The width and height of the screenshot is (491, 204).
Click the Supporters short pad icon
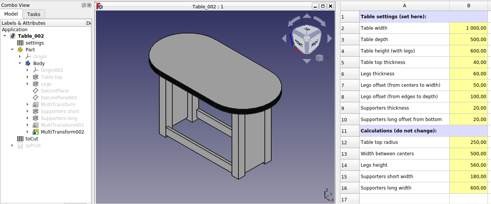coord(36,112)
